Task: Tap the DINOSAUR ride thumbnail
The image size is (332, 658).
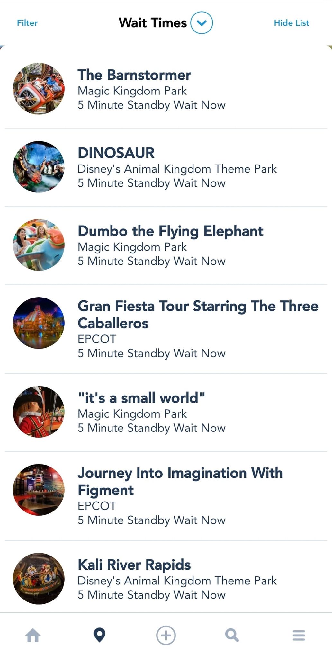Action: 39,167
